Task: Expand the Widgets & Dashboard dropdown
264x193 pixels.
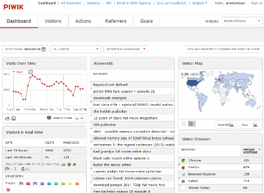Action: (126, 49)
